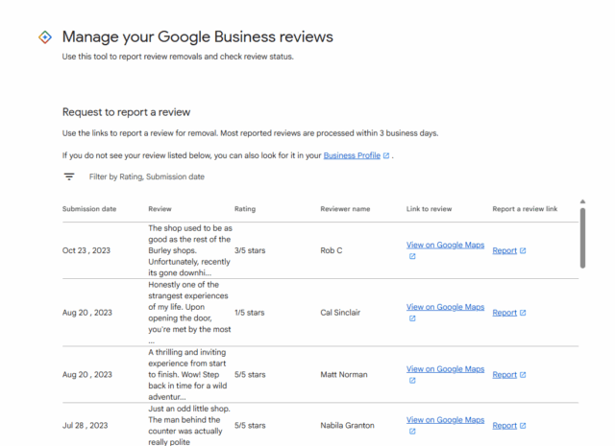Click the review starting 'Just an odd little shop'
The width and height of the screenshot is (615, 446).
[189, 426]
